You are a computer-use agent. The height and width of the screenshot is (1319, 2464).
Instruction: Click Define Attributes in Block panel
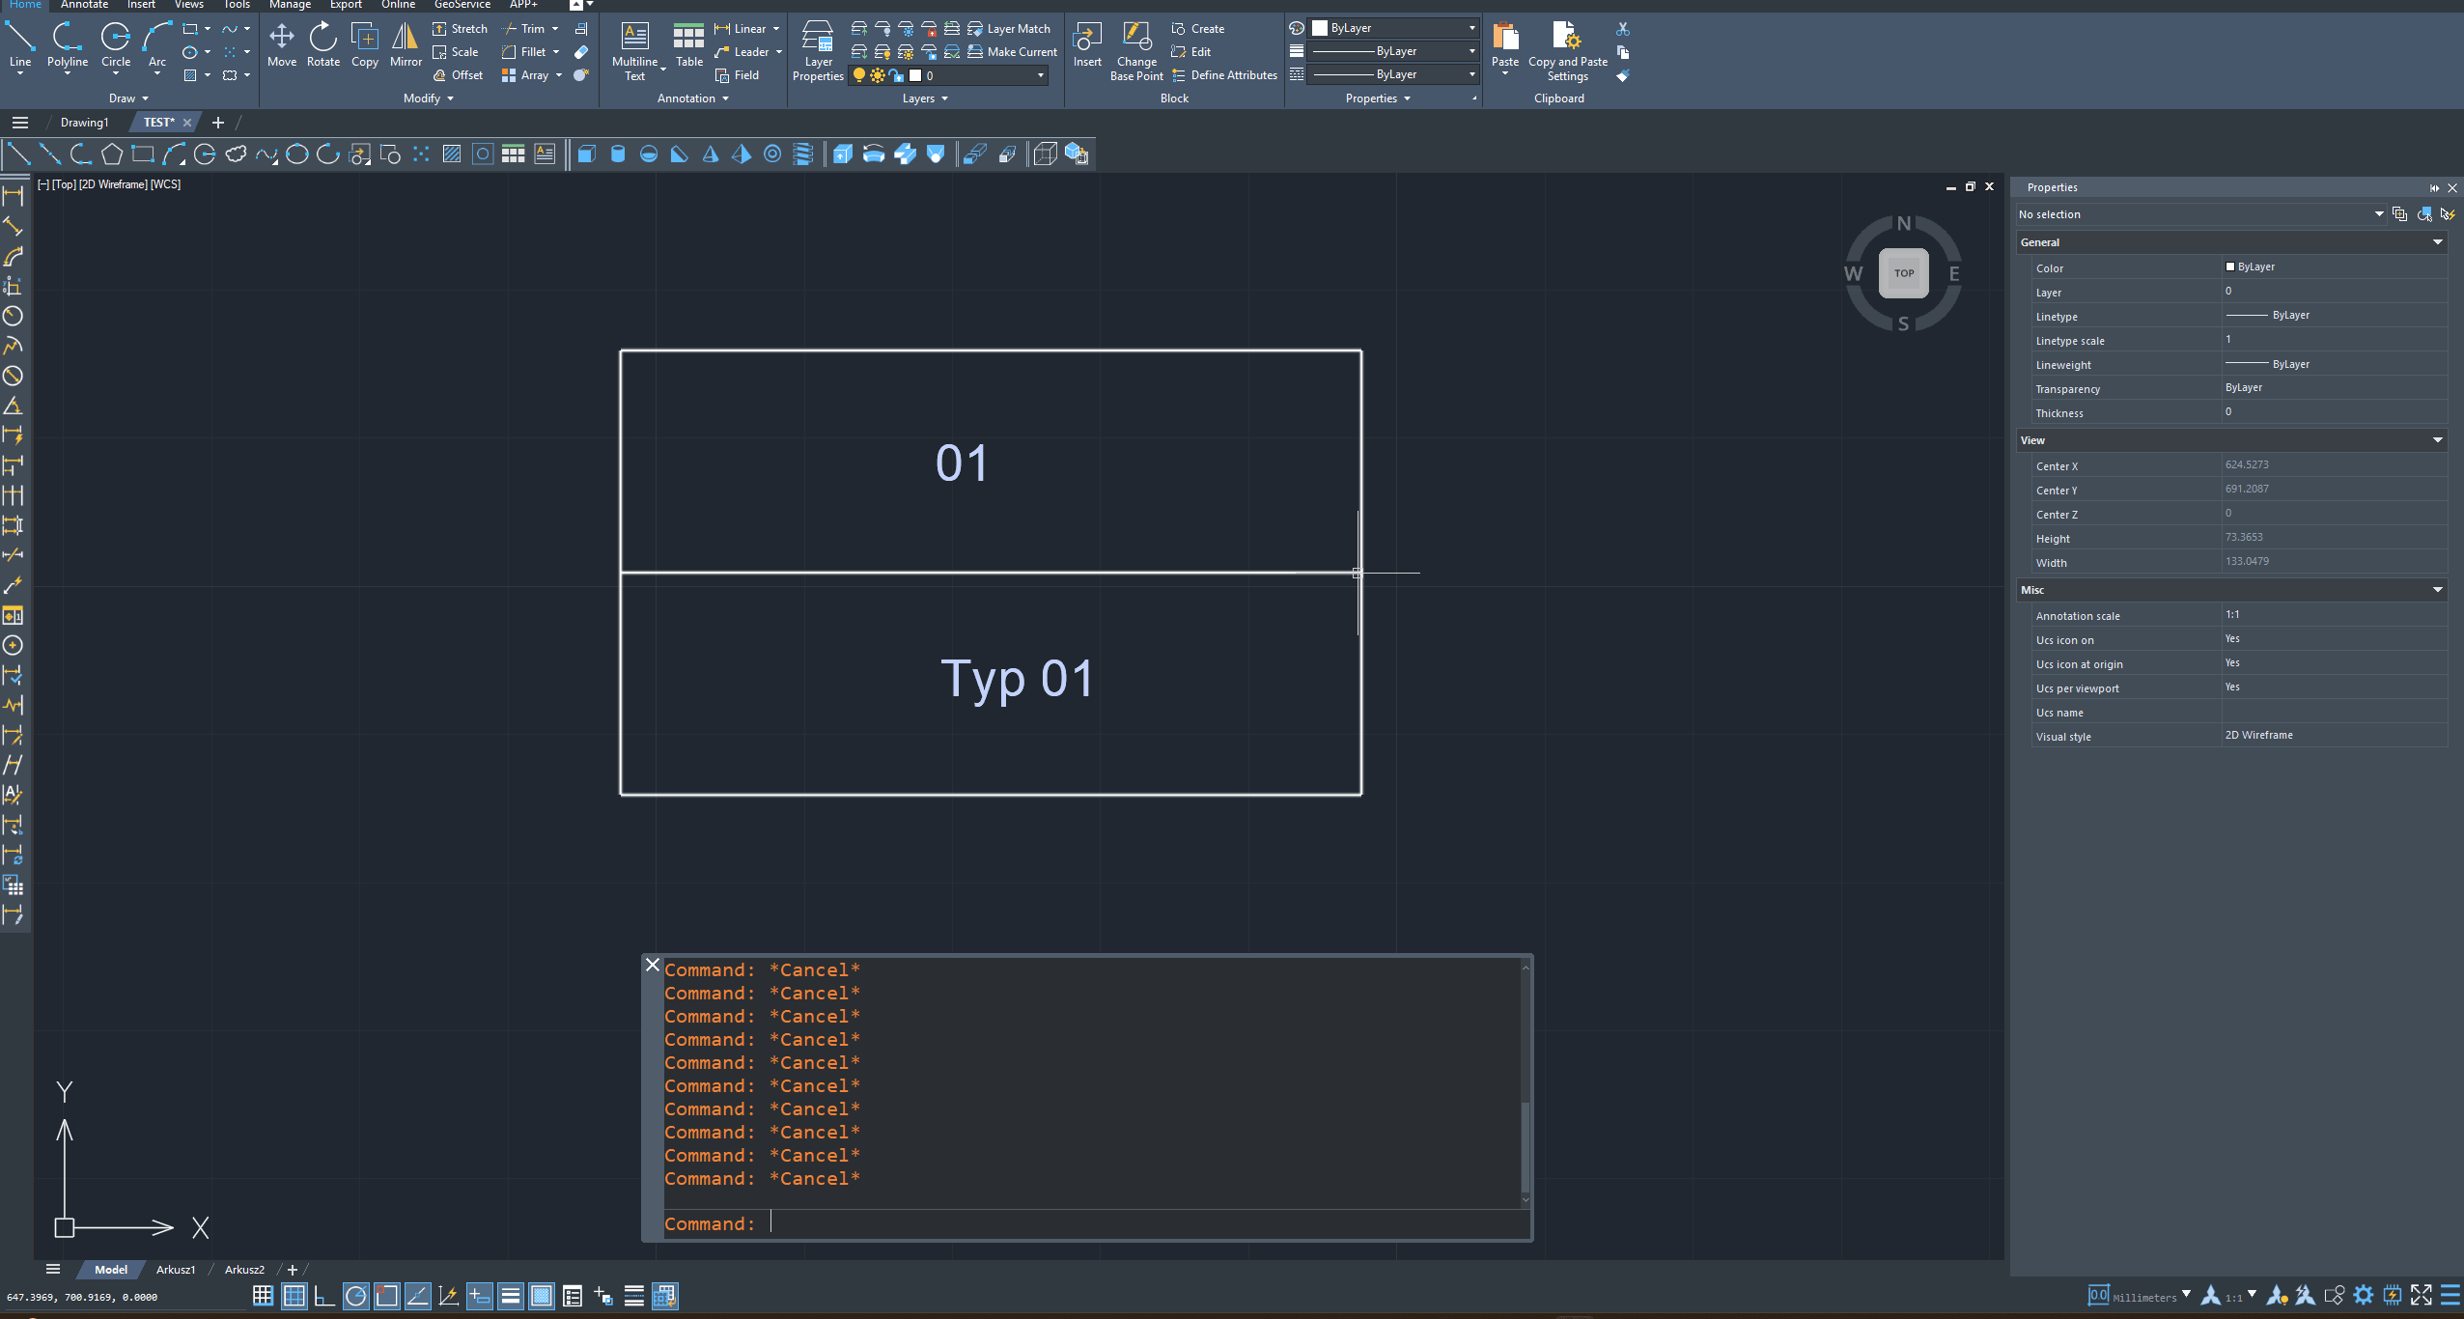click(x=1224, y=75)
